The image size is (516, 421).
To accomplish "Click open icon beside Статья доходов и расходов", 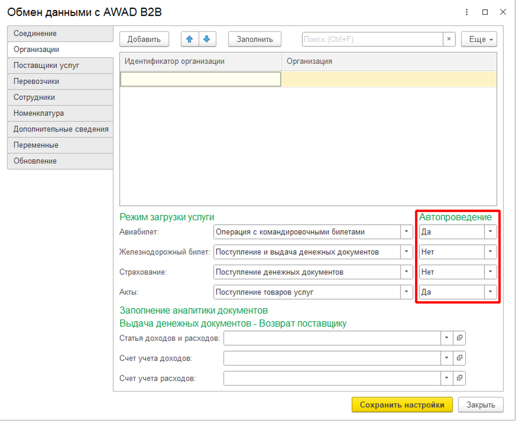I will click(459, 338).
